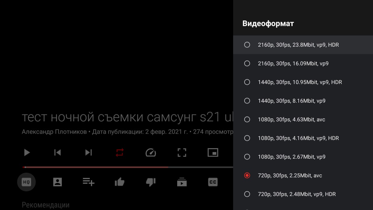Skip to next video
The image size is (373, 210).
click(89, 153)
